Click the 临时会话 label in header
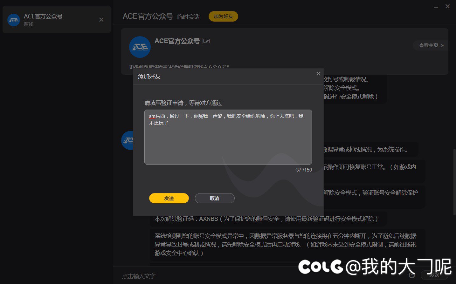The image size is (456, 284). pyautogui.click(x=189, y=17)
